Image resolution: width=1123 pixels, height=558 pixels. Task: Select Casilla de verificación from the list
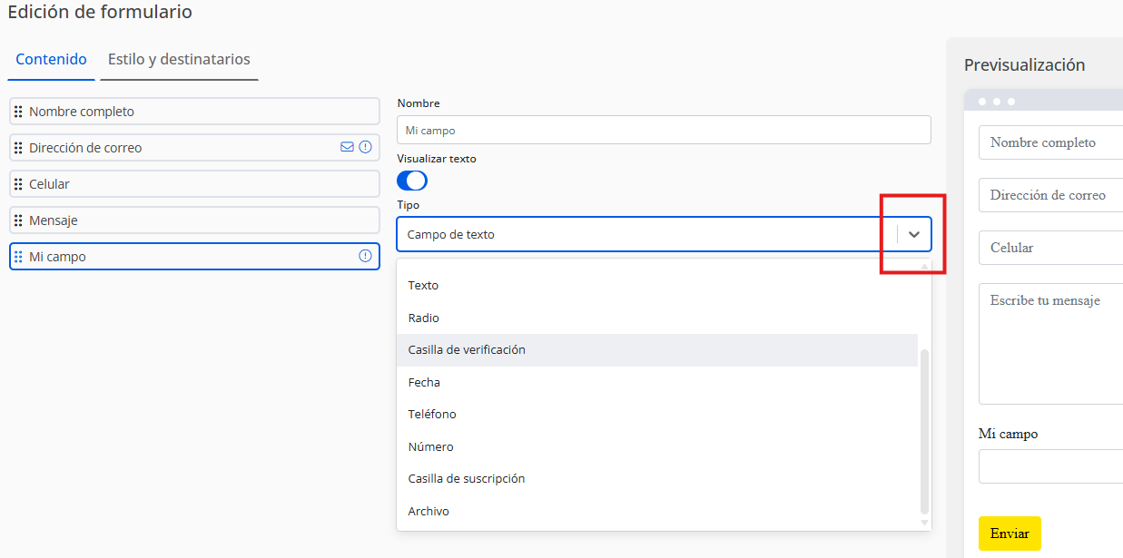(467, 350)
